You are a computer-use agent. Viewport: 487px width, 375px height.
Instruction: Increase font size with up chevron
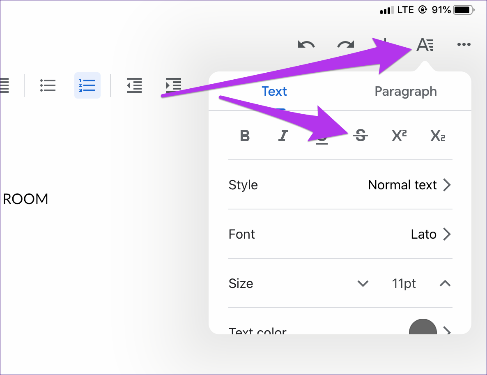[445, 283]
